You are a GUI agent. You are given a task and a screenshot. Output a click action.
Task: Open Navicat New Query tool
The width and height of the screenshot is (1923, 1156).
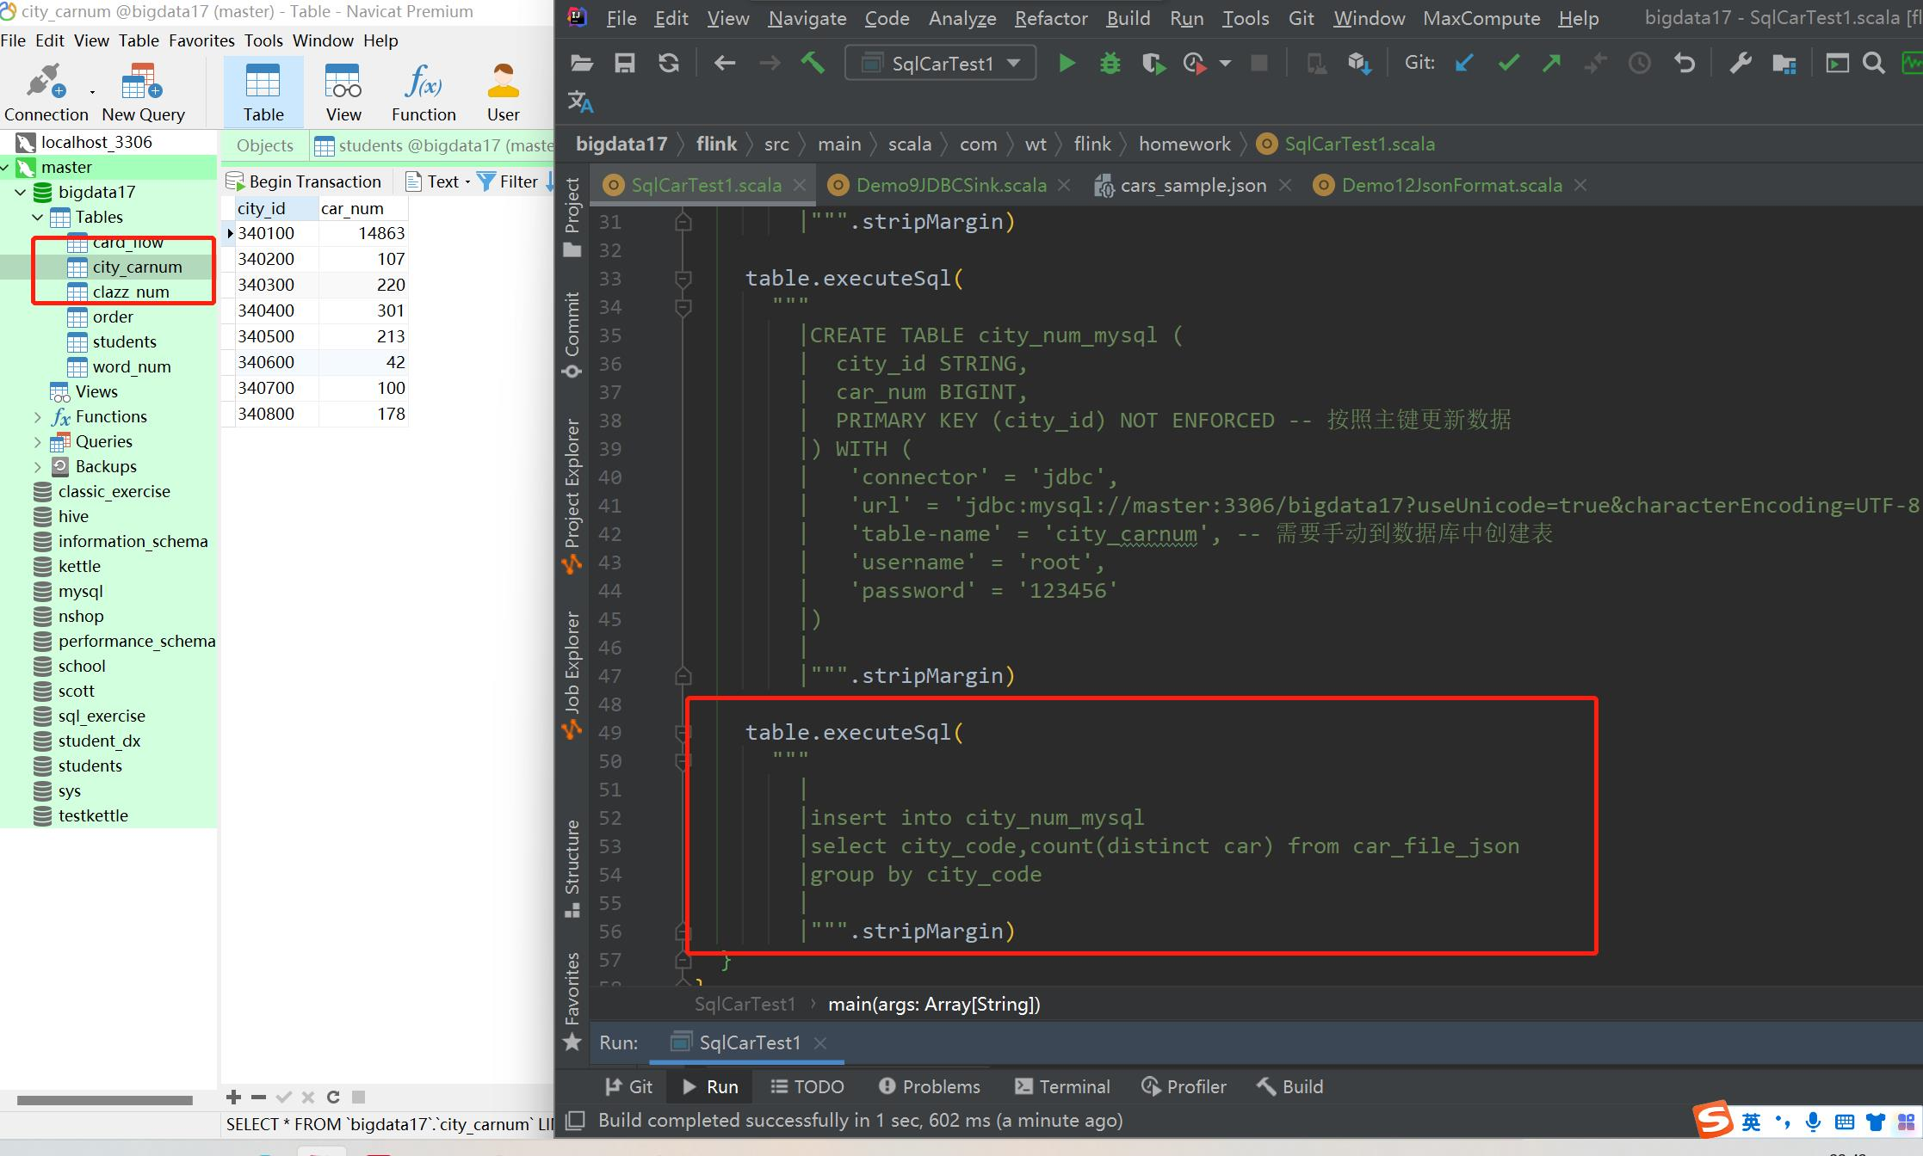[143, 92]
